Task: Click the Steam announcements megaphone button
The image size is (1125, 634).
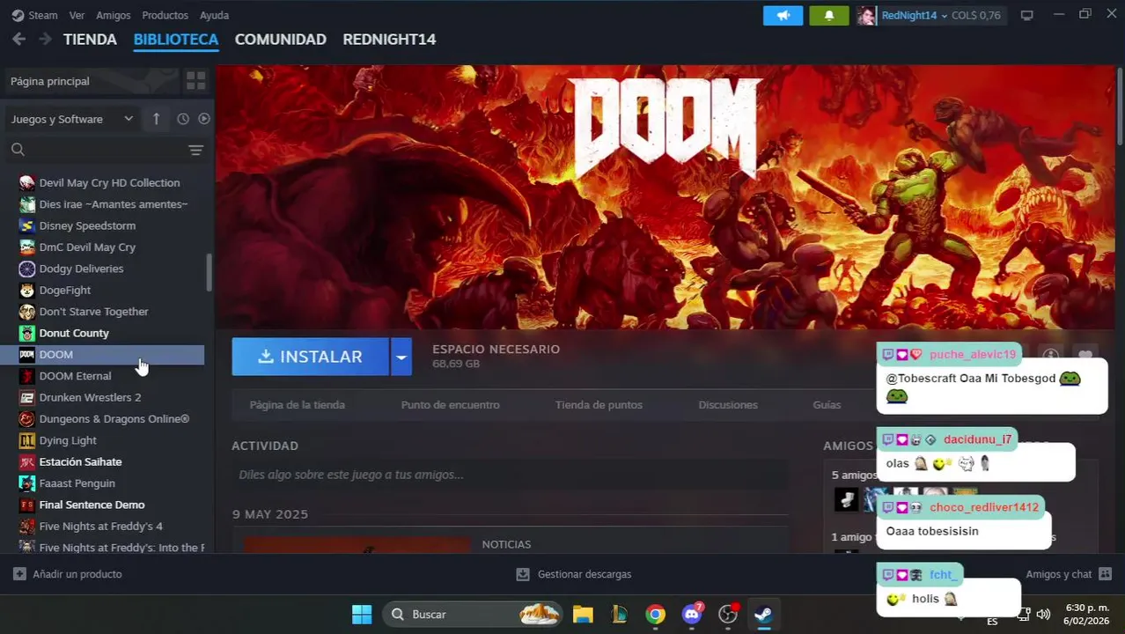Action: coord(783,15)
